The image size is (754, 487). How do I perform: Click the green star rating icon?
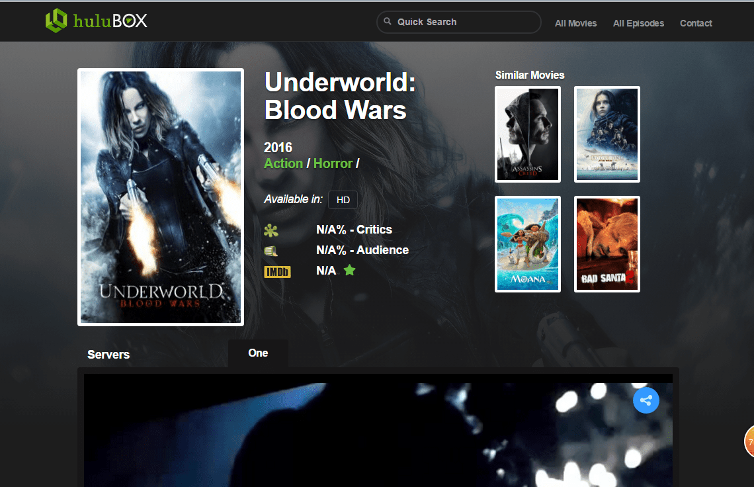pos(350,271)
